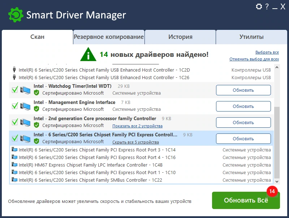289x218 pixels.
Task: Click scrollbar up arrow in driver list
Action: 277,67
